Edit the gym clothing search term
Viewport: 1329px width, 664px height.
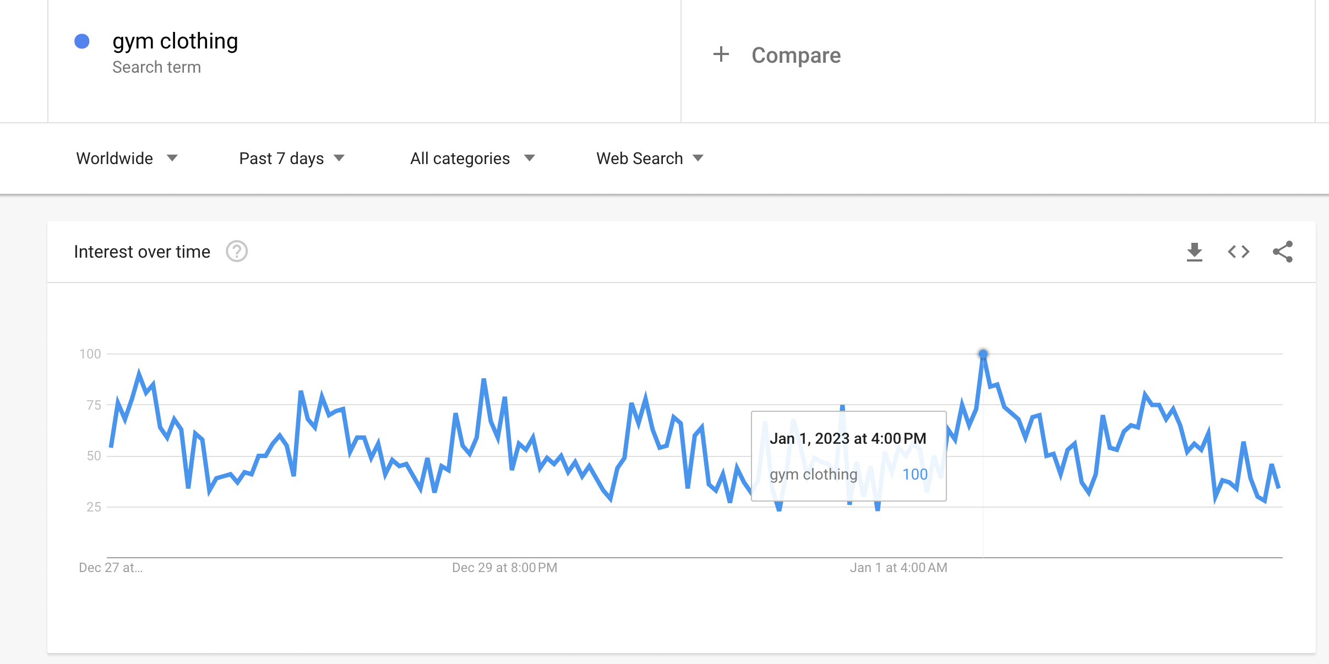coord(175,41)
